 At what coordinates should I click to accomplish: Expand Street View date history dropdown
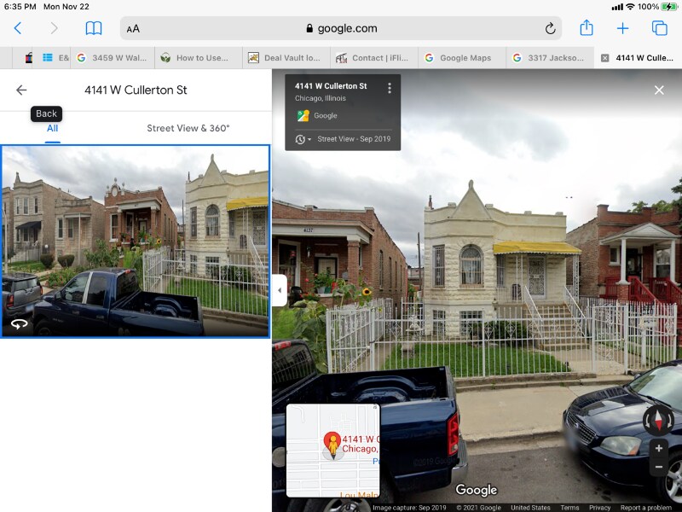304,139
